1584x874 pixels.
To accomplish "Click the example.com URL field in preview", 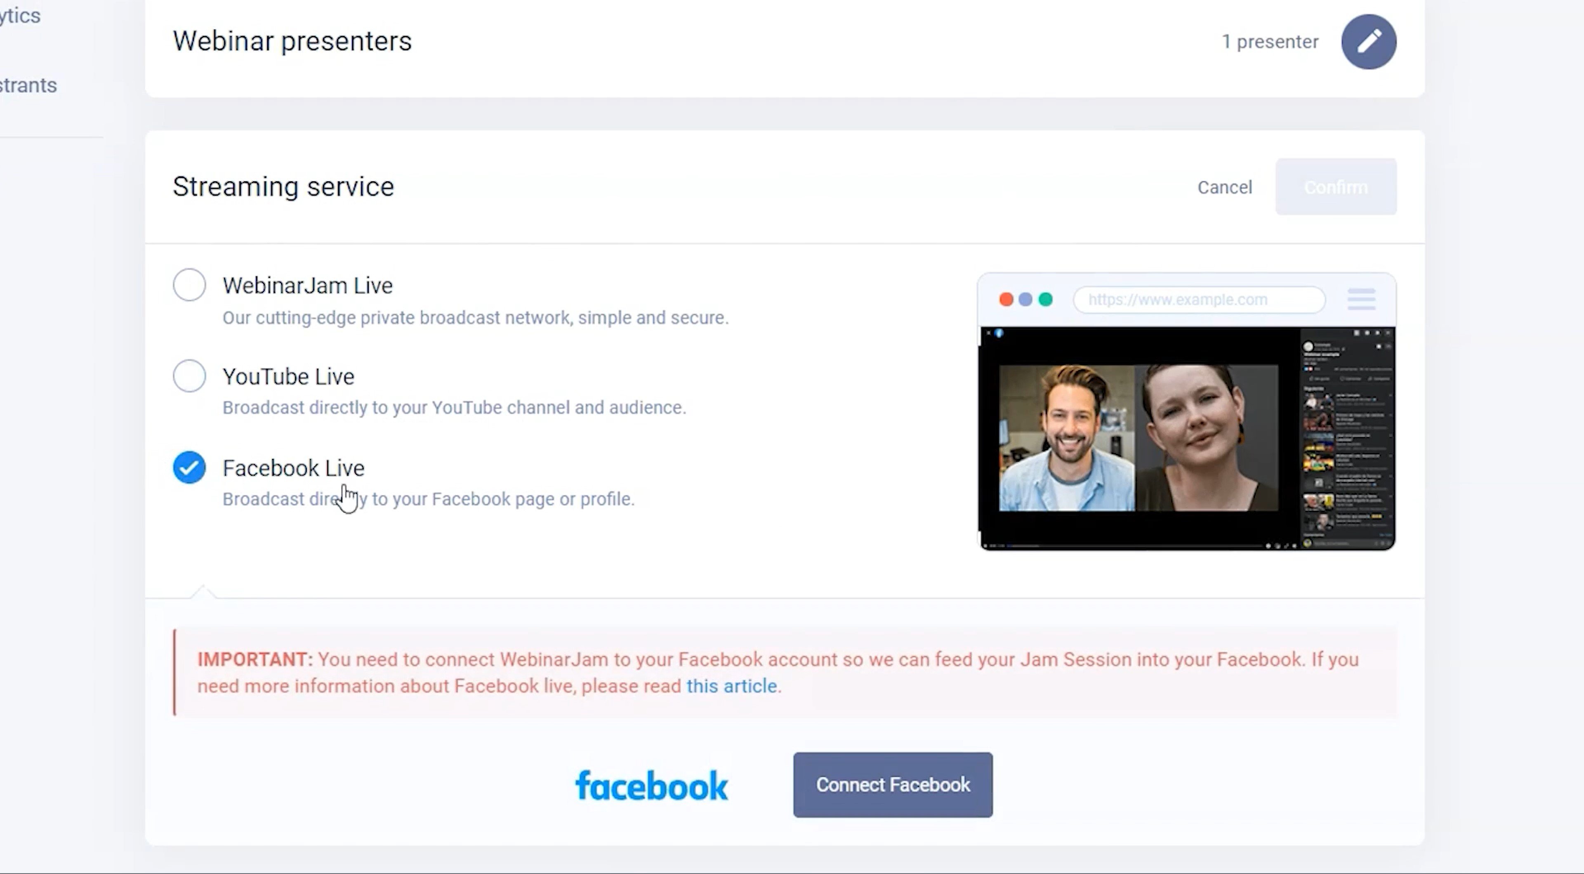I will coord(1199,300).
